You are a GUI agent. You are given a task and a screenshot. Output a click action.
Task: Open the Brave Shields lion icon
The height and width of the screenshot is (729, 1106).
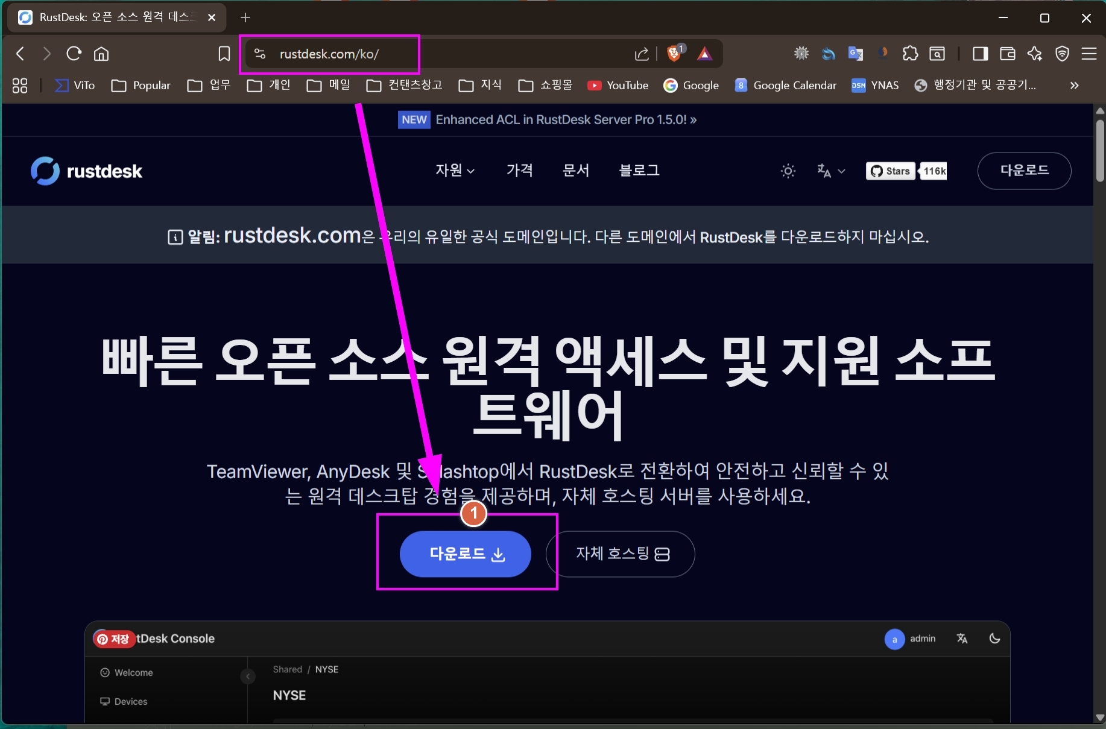[675, 52]
